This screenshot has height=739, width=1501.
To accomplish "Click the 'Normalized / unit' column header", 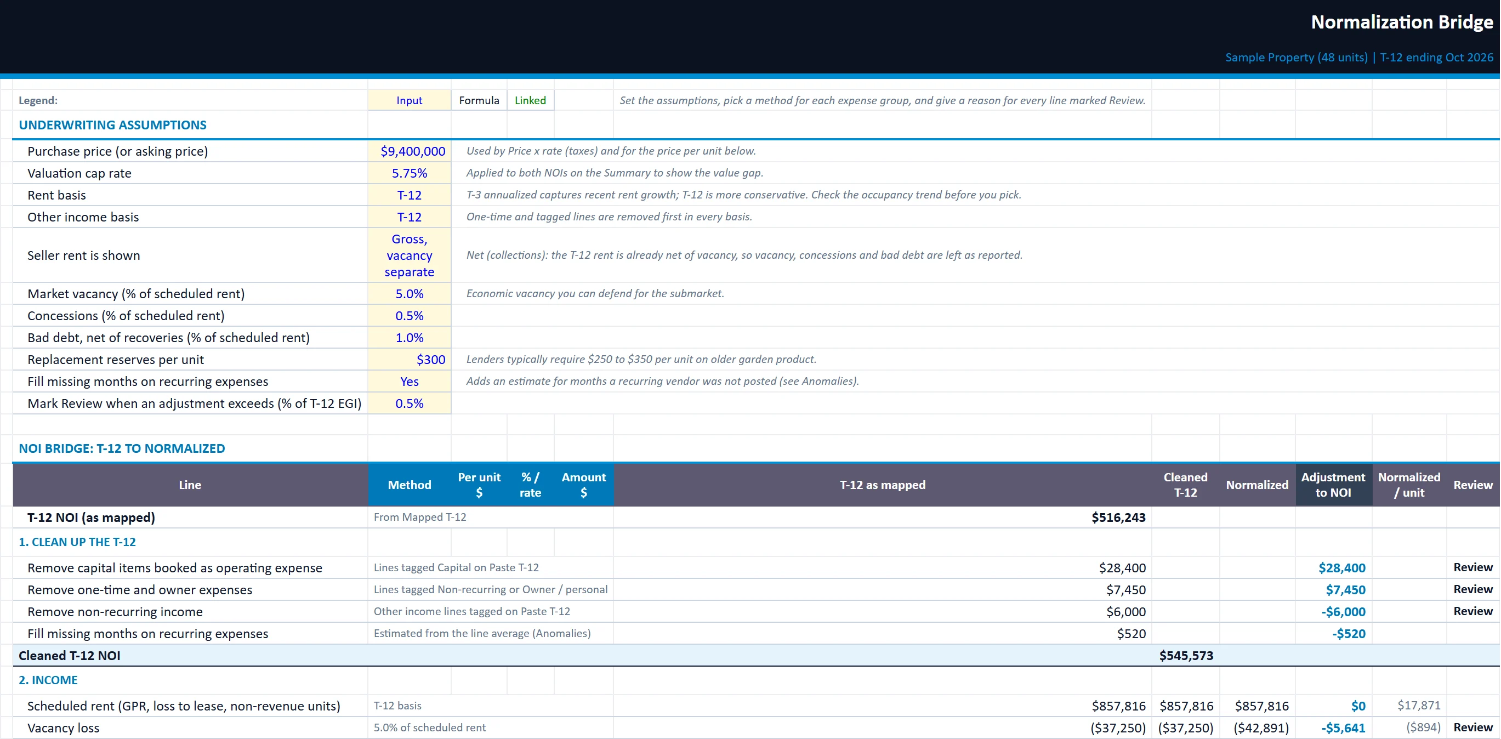I will pos(1409,485).
